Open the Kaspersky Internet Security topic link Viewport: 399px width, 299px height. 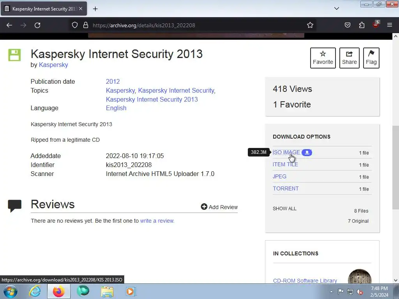pyautogui.click(x=176, y=90)
